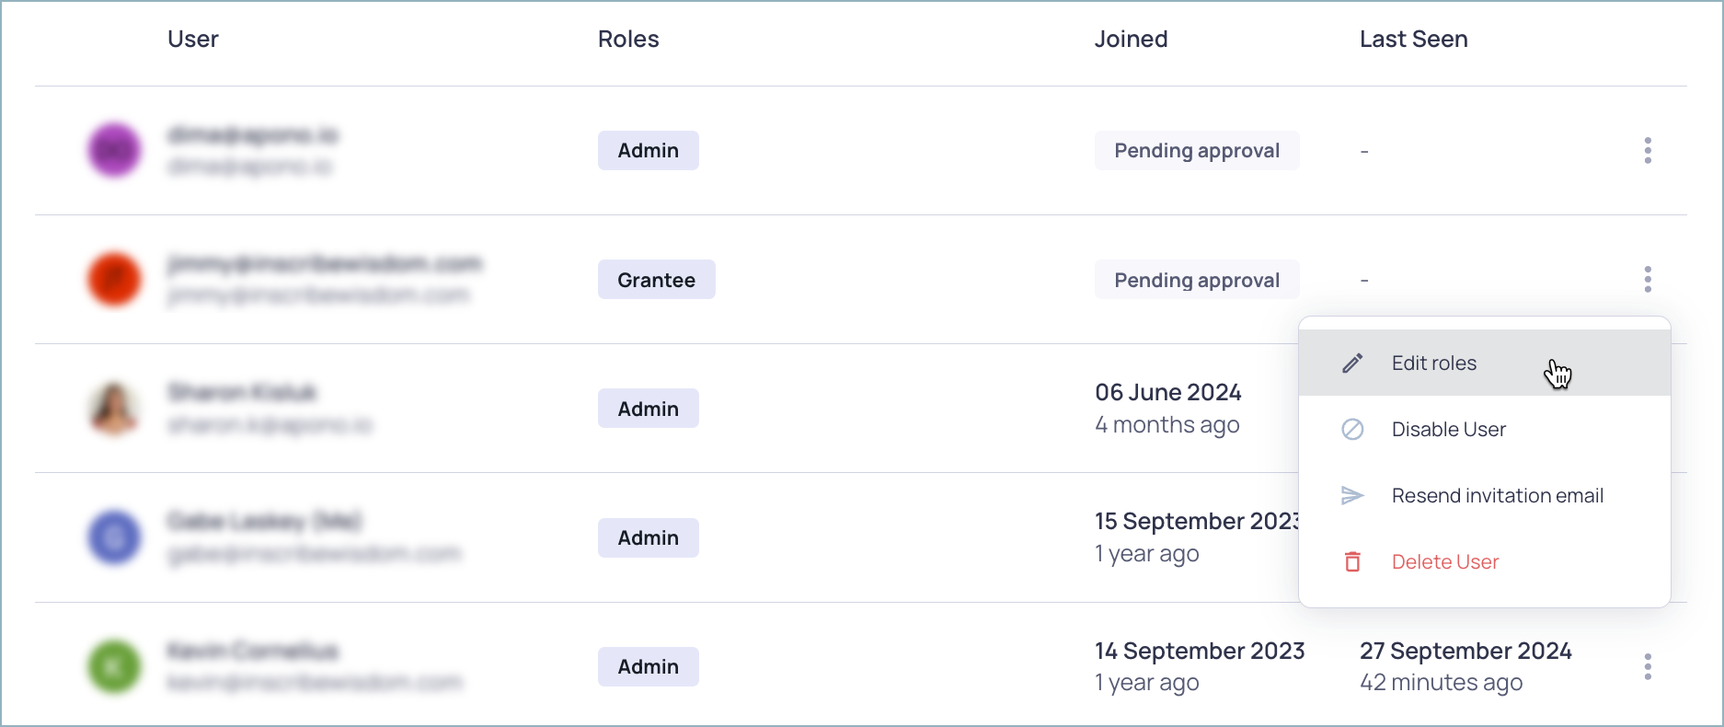Viewport: 1724px width, 727px height.
Task: Select Resend invitation email option
Action: coord(1497,496)
